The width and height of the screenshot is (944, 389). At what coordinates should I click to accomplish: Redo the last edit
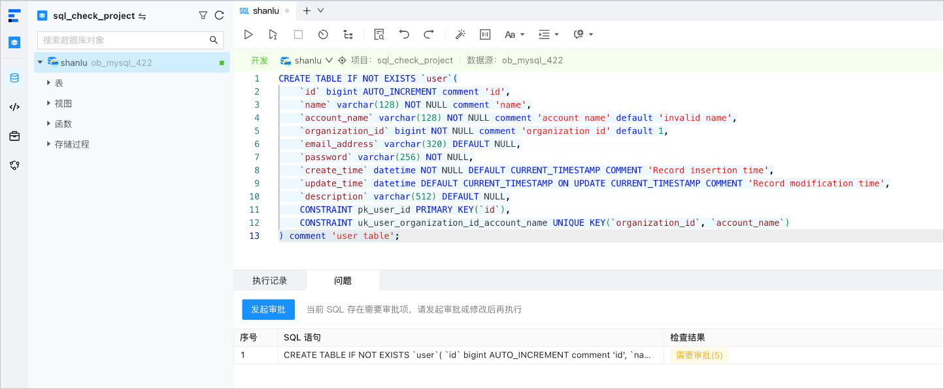[x=429, y=34]
